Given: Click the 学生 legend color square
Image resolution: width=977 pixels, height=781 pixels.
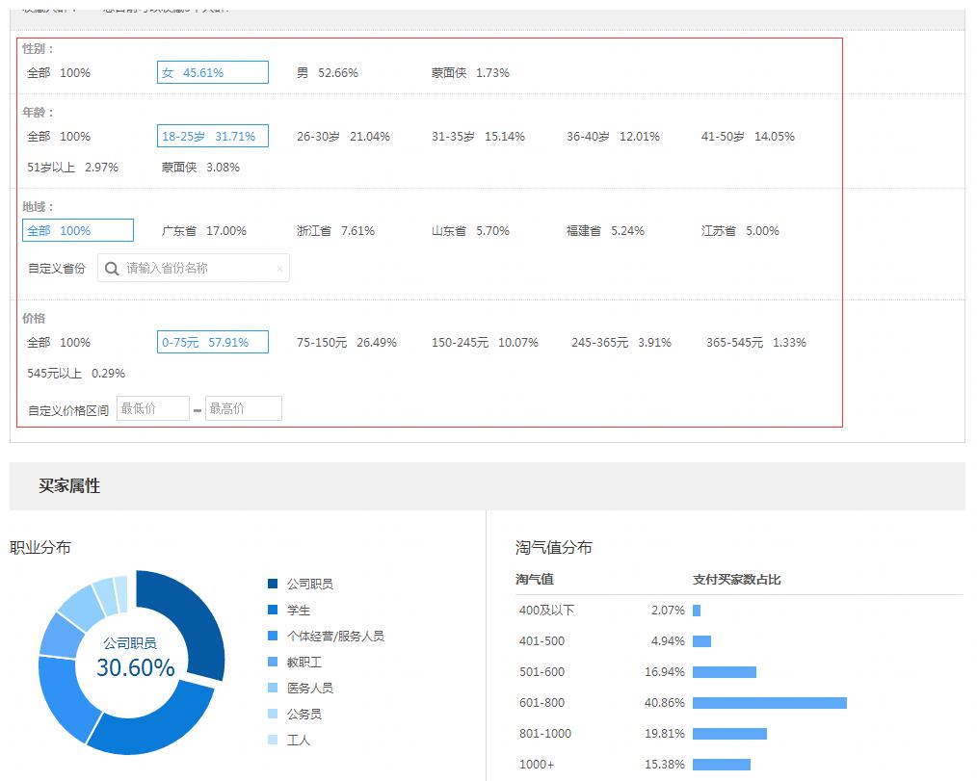Looking at the screenshot, I should click(x=273, y=610).
